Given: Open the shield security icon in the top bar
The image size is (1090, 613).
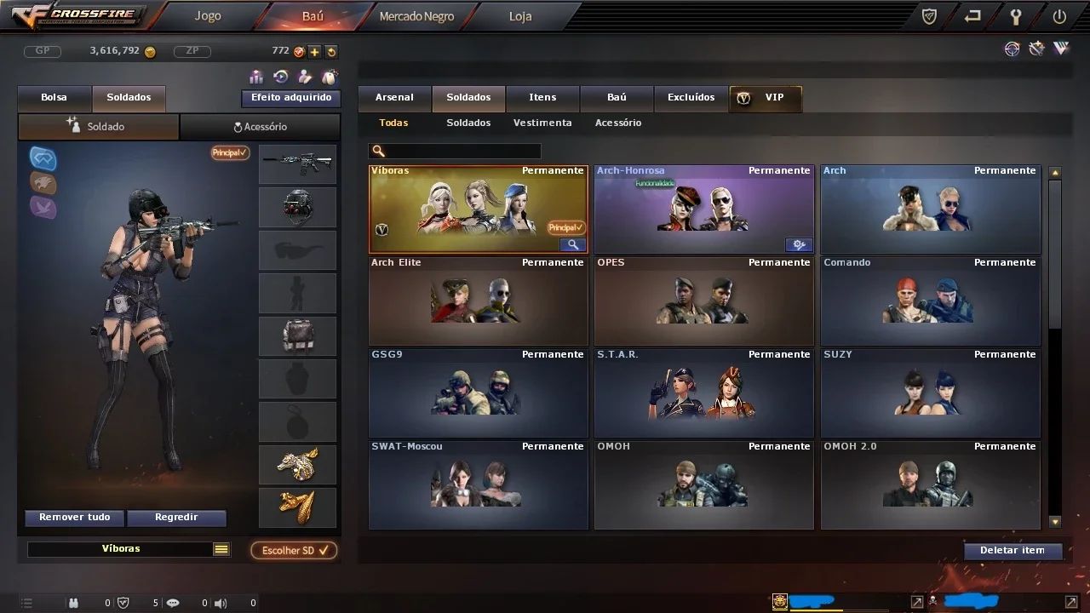Looking at the screenshot, I should tap(929, 16).
